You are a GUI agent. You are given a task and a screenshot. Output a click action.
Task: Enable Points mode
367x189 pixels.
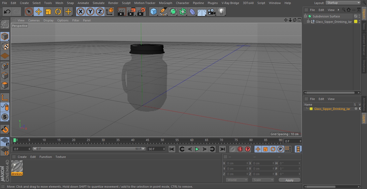point(5,66)
